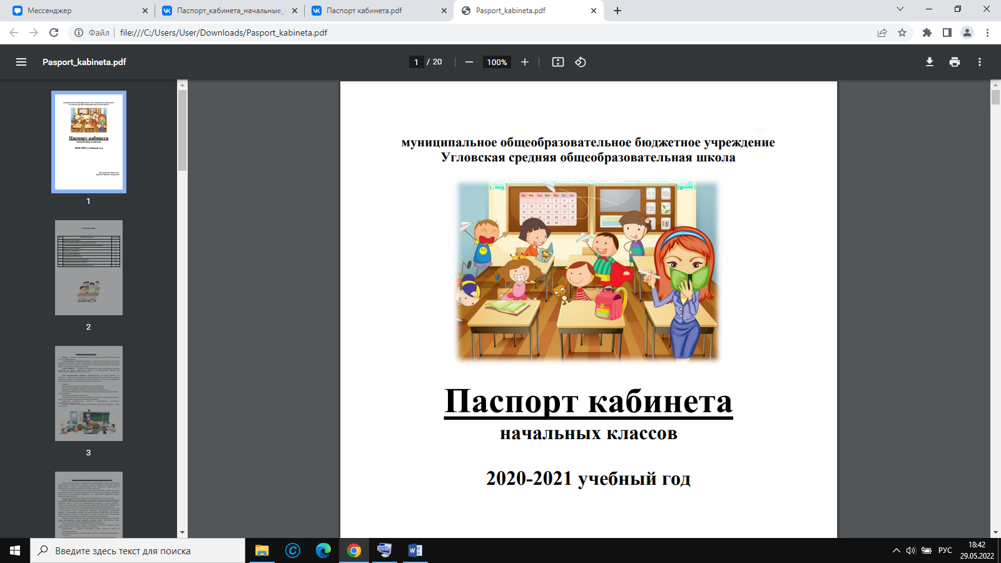Select page 1 thumbnail

tap(89, 142)
